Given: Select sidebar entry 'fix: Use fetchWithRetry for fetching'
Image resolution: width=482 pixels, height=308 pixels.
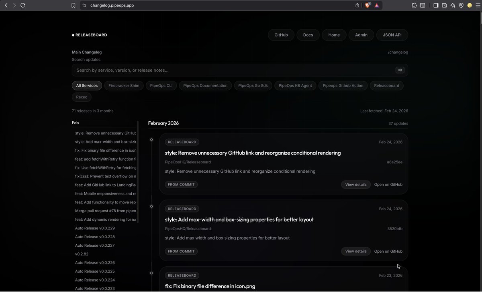Looking at the screenshot, I should tap(106, 168).
